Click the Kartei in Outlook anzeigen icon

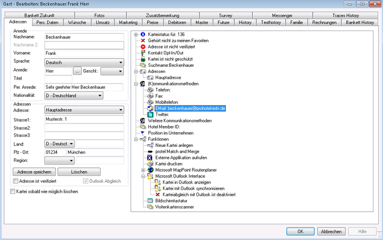[158, 182]
